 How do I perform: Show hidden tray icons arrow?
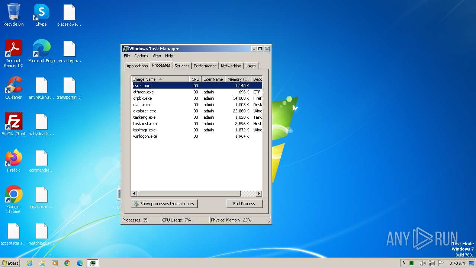tap(403, 263)
